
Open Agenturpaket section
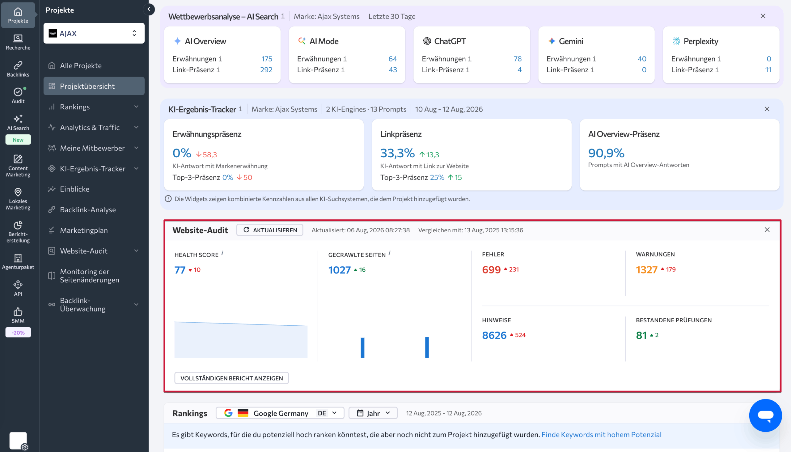18,261
